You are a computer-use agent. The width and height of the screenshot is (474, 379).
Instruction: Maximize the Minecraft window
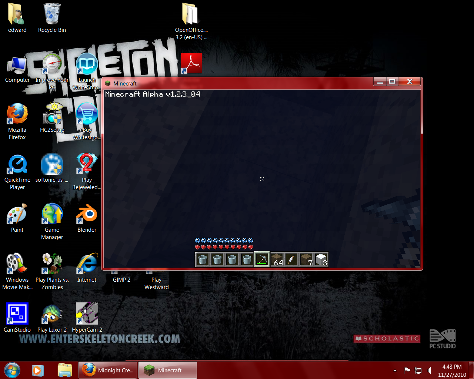(392, 82)
